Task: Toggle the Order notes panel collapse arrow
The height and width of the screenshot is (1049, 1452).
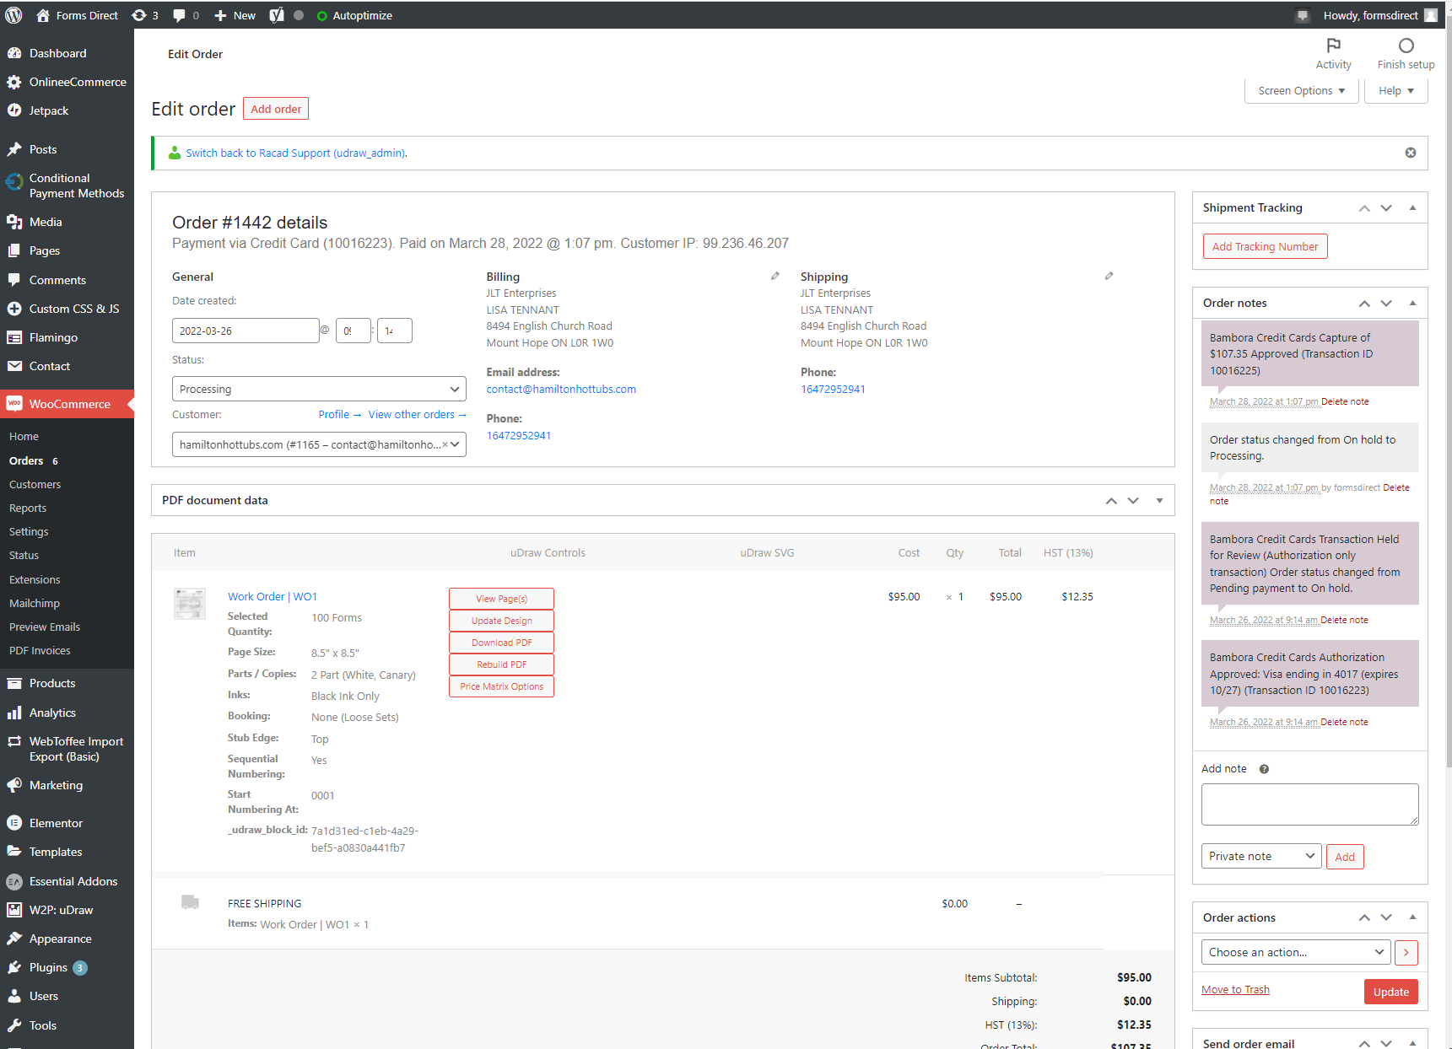Action: (x=1412, y=304)
